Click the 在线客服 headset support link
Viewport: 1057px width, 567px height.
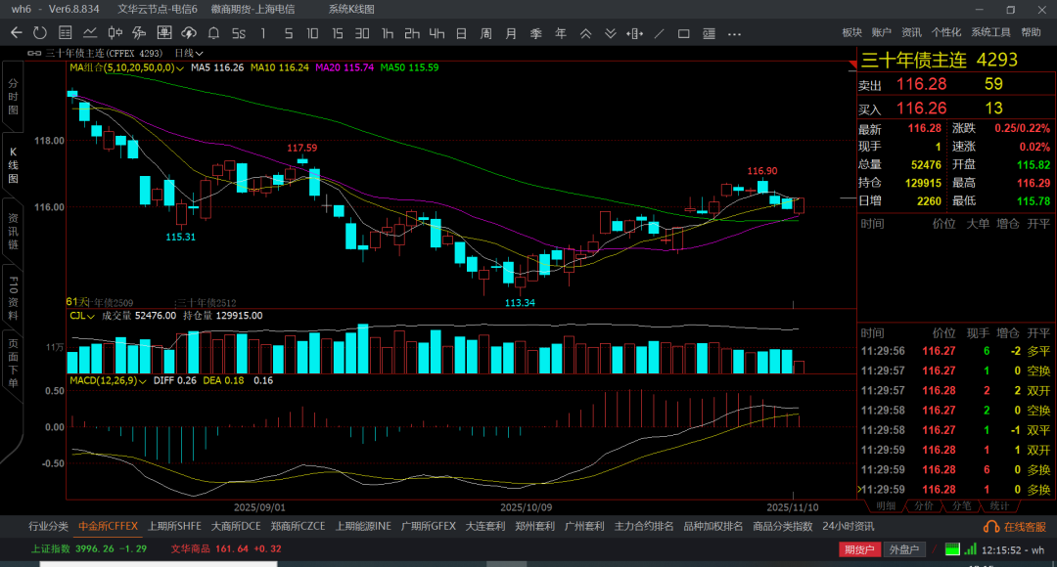click(1017, 527)
